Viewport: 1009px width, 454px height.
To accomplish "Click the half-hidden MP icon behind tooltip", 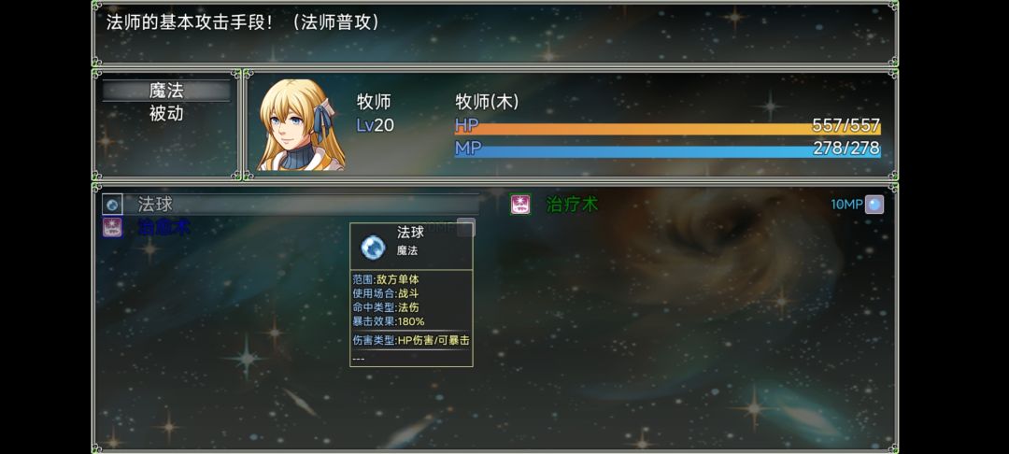I will coord(466,227).
